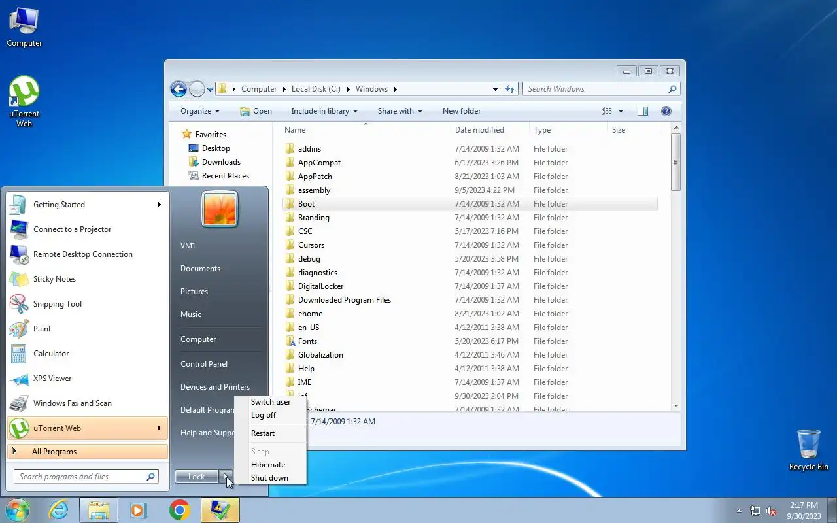The width and height of the screenshot is (837, 523).
Task: Open the Recycle Bin on desktop
Action: [809, 450]
